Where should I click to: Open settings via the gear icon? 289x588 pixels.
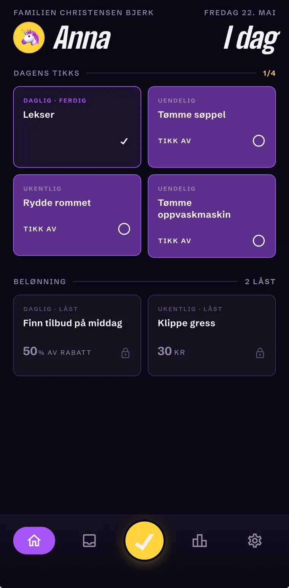click(255, 540)
